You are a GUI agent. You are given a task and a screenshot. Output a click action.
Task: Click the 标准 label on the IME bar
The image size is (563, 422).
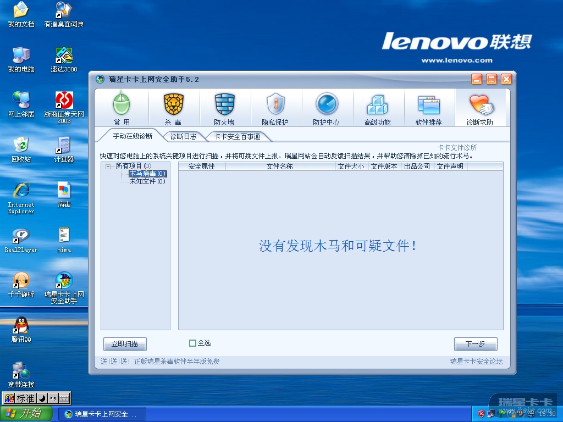pos(25,398)
